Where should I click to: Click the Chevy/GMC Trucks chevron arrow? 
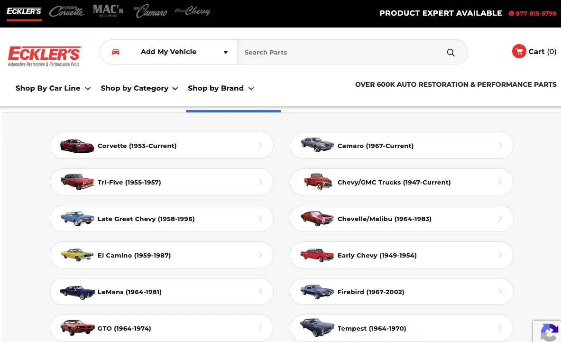click(x=500, y=182)
